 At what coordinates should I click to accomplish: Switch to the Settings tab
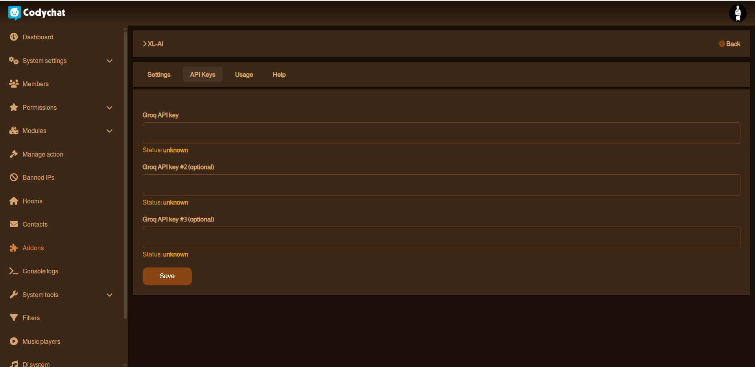(x=159, y=75)
